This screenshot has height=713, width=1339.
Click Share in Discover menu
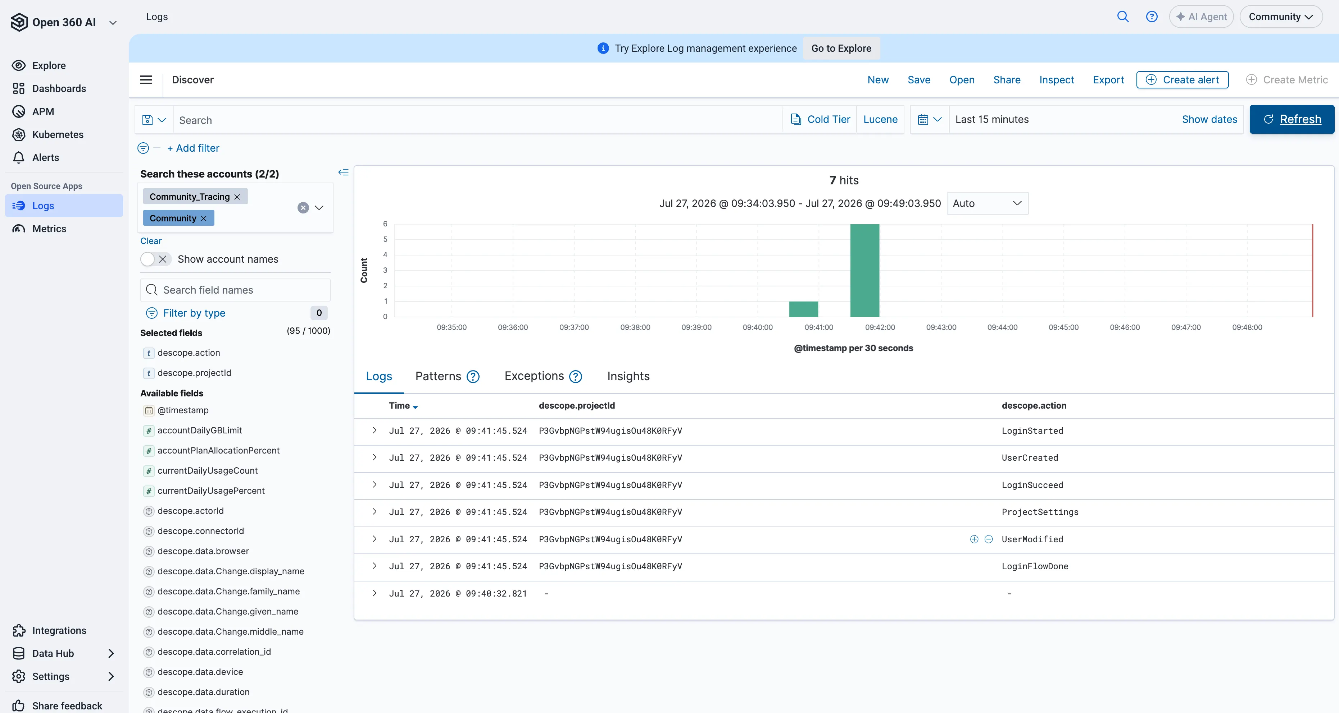click(x=1007, y=79)
